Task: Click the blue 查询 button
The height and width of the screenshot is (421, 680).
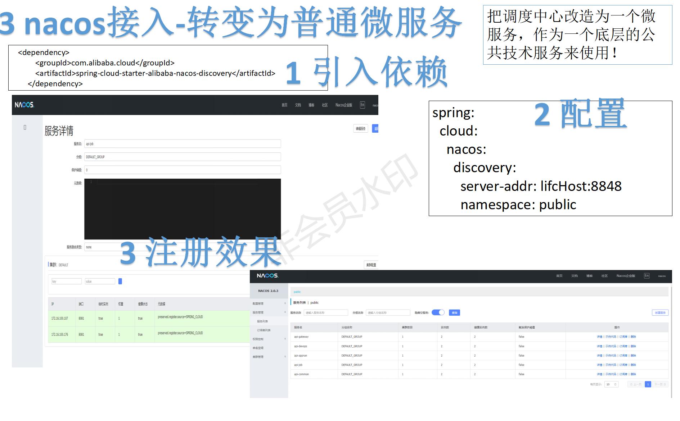Action: [x=455, y=313]
